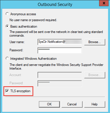110x113 pixels.
Task: Select Integrated Windows Authentication radio button
Action: click(x=7, y=58)
